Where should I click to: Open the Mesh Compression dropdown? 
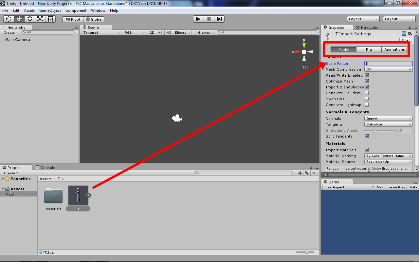pyautogui.click(x=388, y=69)
